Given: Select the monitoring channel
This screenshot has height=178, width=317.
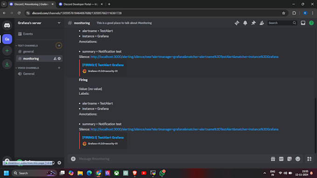Looking at the screenshot, I should pos(31,59).
